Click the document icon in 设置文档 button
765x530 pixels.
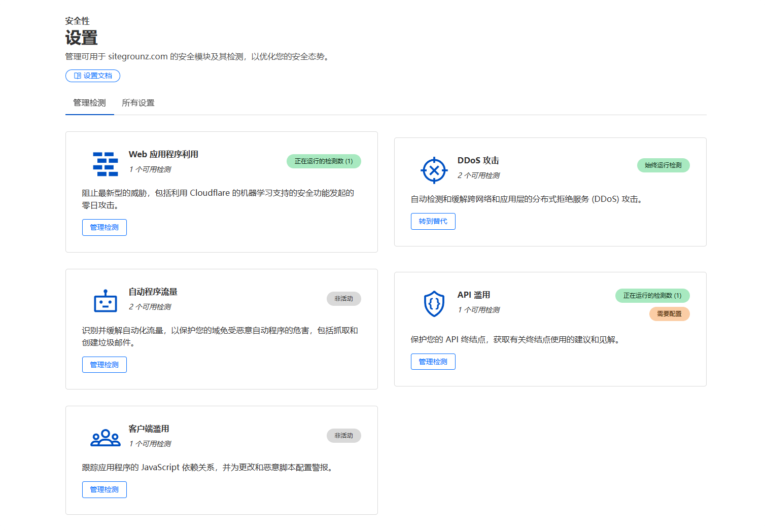point(77,75)
